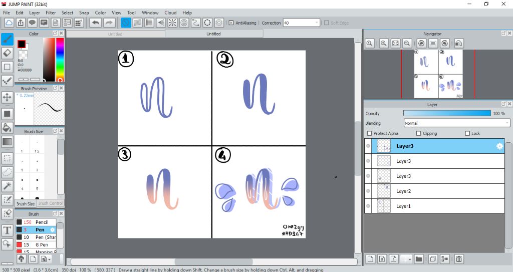
Task: Switch to the Brush Size tab
Action: [x=26, y=203]
